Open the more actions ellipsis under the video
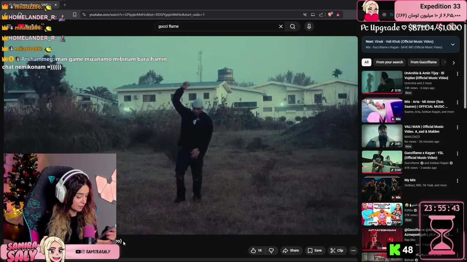467x262 pixels. click(x=353, y=250)
